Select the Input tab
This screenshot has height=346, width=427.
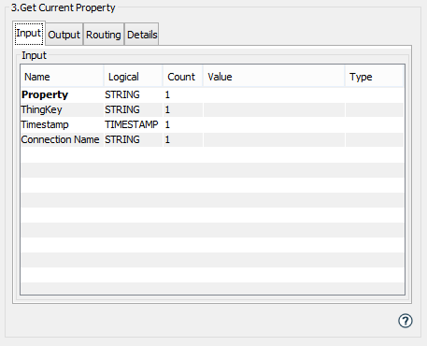pyautogui.click(x=29, y=33)
